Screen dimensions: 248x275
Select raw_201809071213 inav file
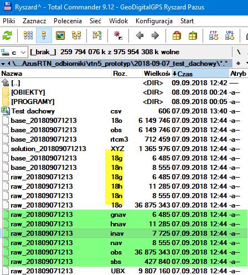tap(124, 234)
